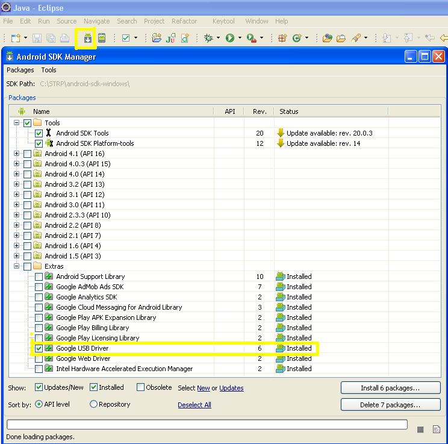Uncheck the Google USB Driver checkbox
Viewport: 448px width, 444px height.
point(39,348)
